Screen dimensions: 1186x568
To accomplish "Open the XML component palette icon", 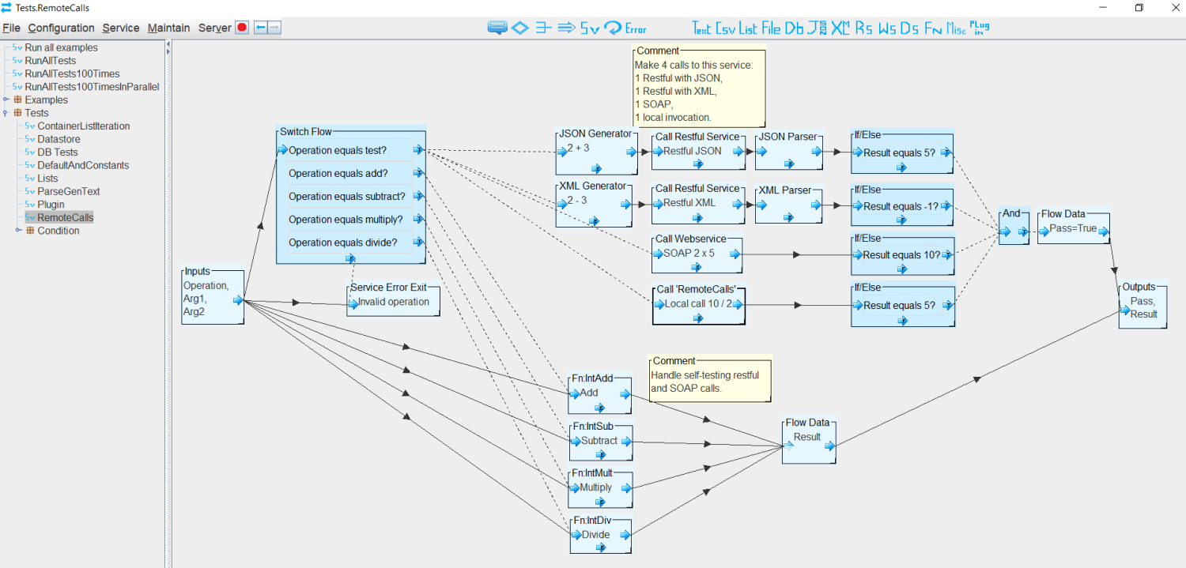I will [840, 28].
